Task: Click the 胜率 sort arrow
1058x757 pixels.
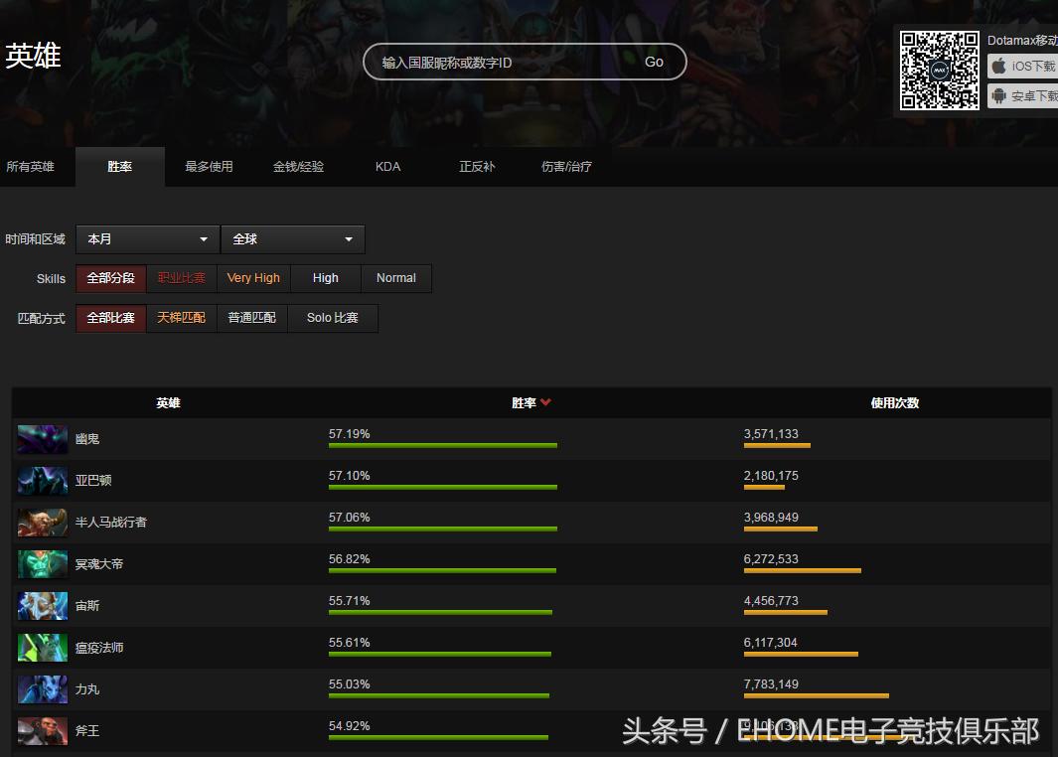Action: pyautogui.click(x=549, y=402)
